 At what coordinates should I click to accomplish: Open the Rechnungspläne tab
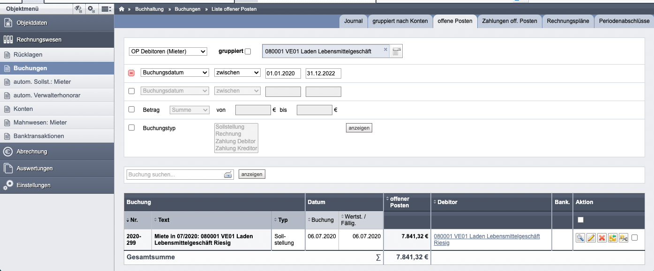pos(568,21)
